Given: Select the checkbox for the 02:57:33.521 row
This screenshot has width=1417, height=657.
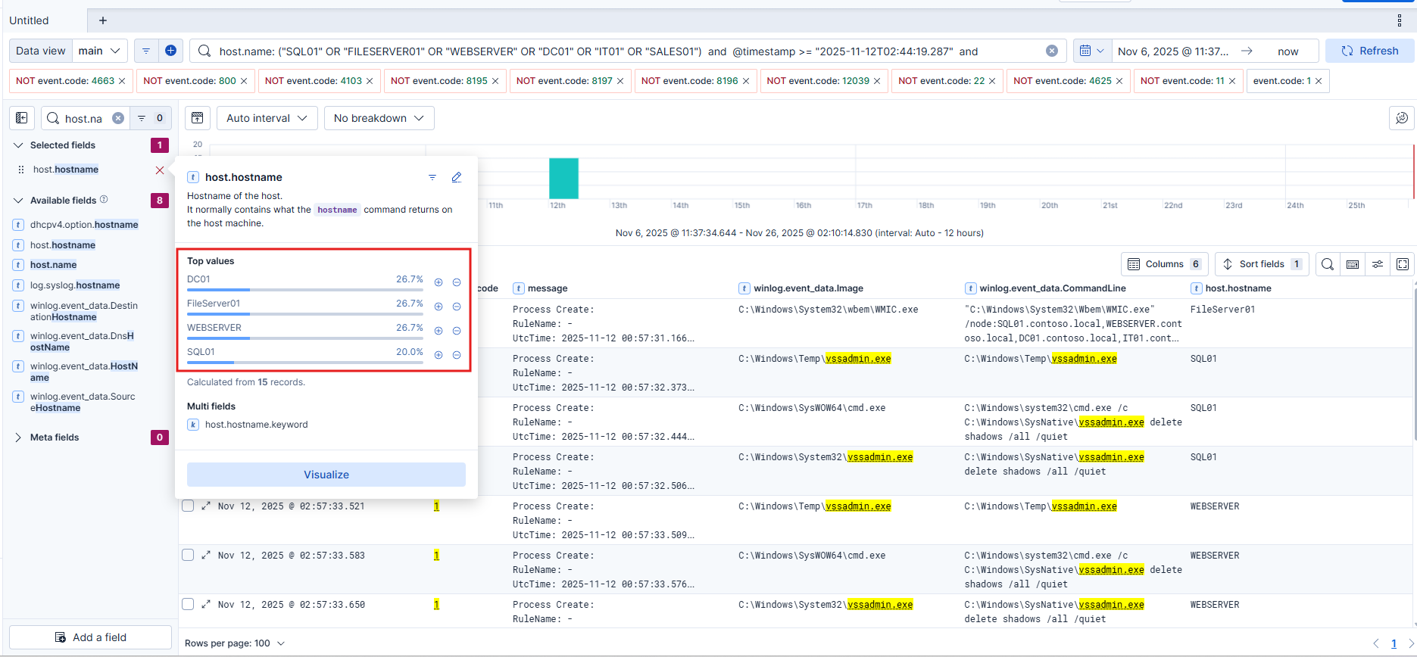Looking at the screenshot, I should point(188,506).
